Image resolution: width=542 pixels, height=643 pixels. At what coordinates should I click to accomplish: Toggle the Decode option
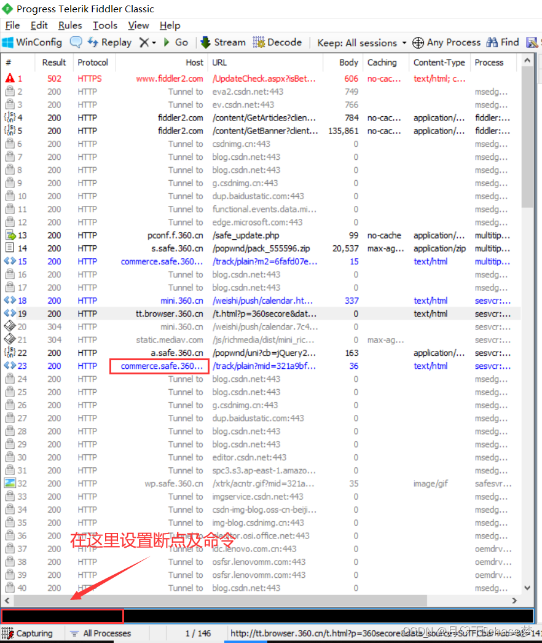click(x=277, y=42)
